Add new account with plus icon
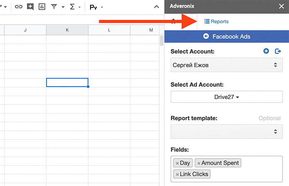Screen dimensions: 289x186 point(266,51)
